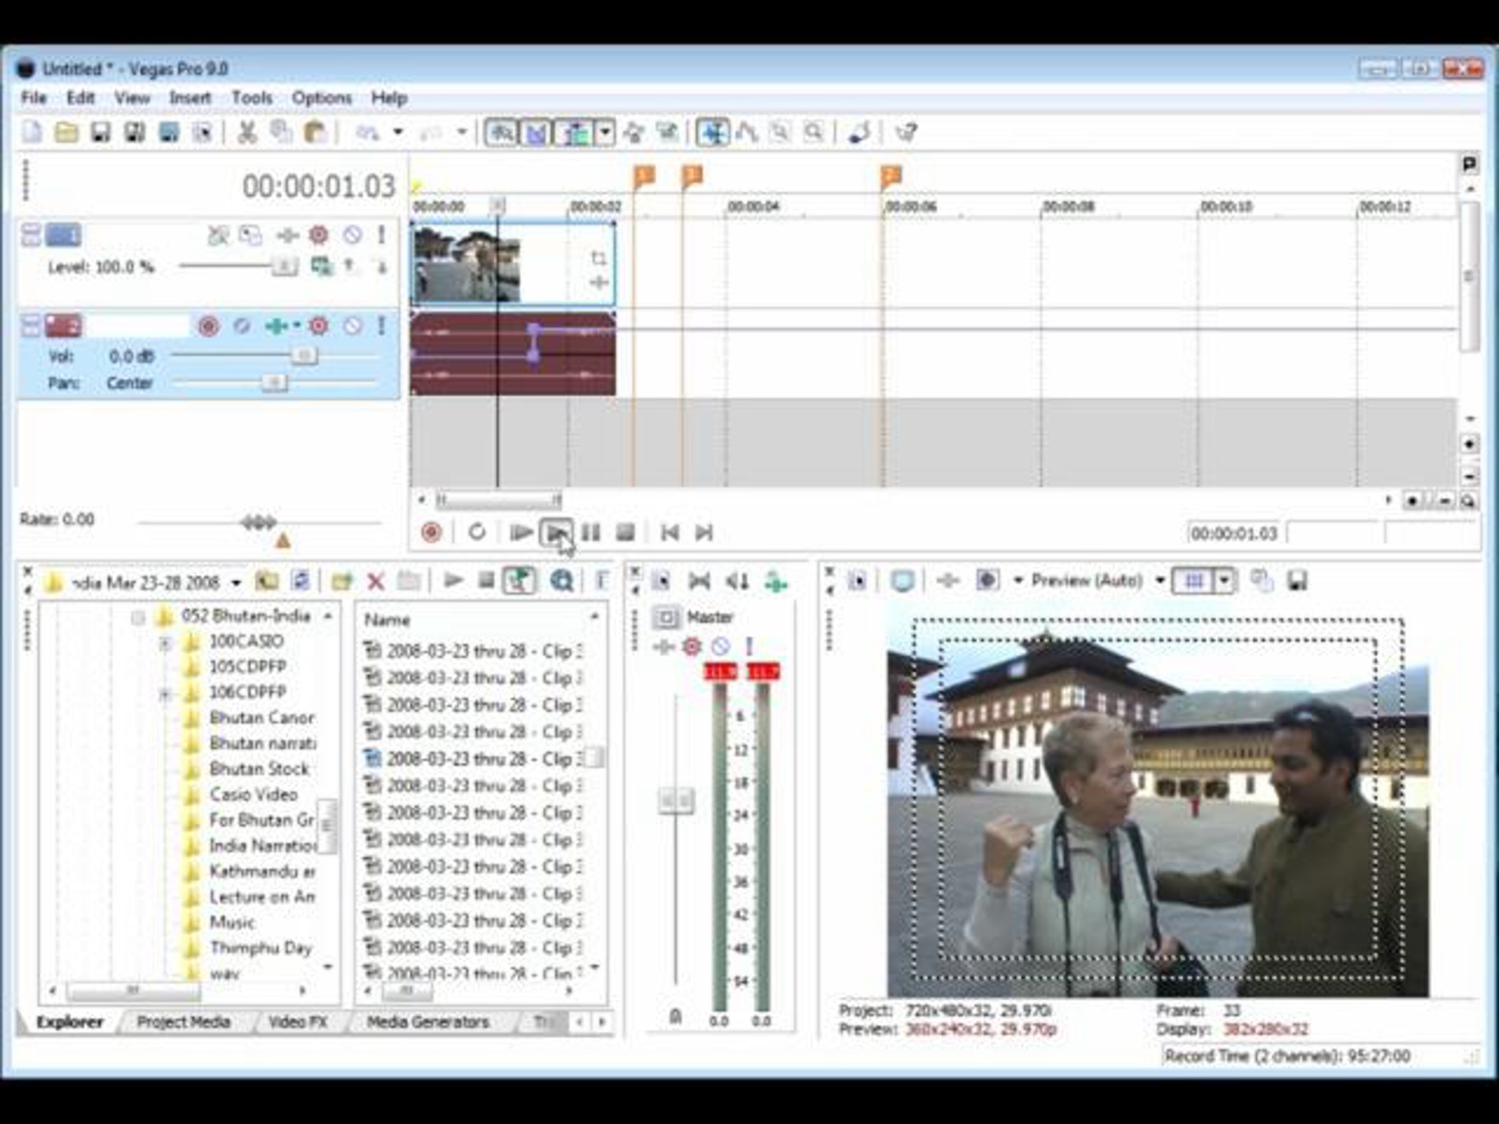1499x1124 pixels.
Task: Create a new project from the toolbar
Action: 31,131
